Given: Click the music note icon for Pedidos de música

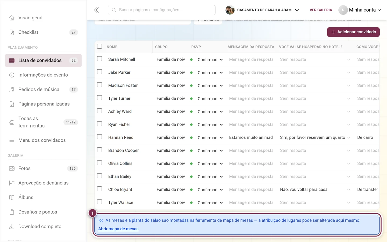Looking at the screenshot, I should pos(12,90).
